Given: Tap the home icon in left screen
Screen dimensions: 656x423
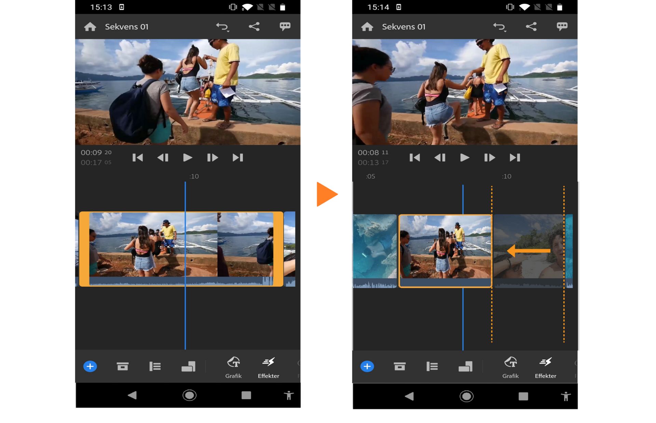Looking at the screenshot, I should click(x=90, y=27).
